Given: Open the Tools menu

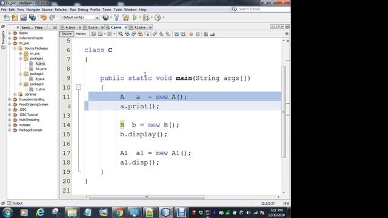Looking at the screenshot, I should pyautogui.click(x=118, y=10).
